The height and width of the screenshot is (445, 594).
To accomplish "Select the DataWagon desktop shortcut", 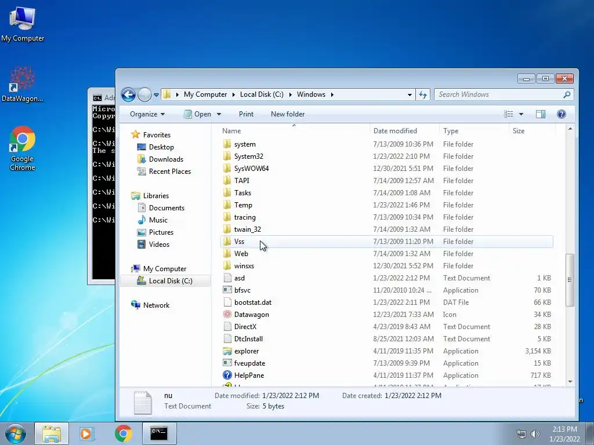I will [23, 85].
